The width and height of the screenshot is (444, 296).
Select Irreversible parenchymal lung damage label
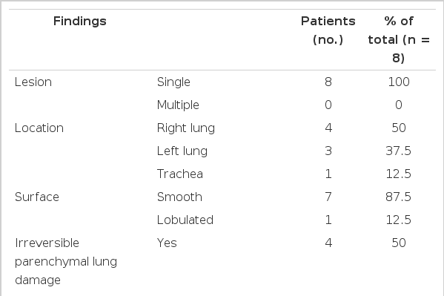pos(66,261)
